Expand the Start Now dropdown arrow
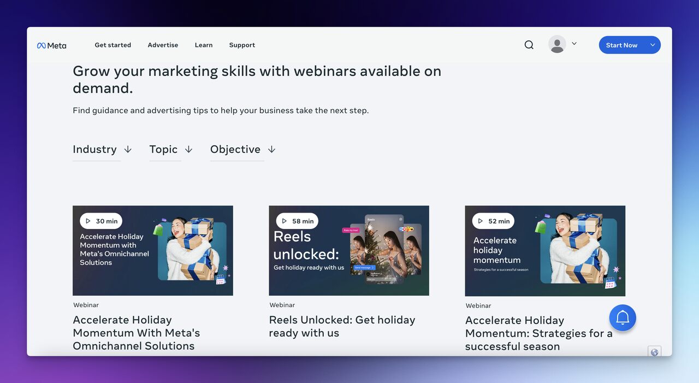 click(653, 45)
